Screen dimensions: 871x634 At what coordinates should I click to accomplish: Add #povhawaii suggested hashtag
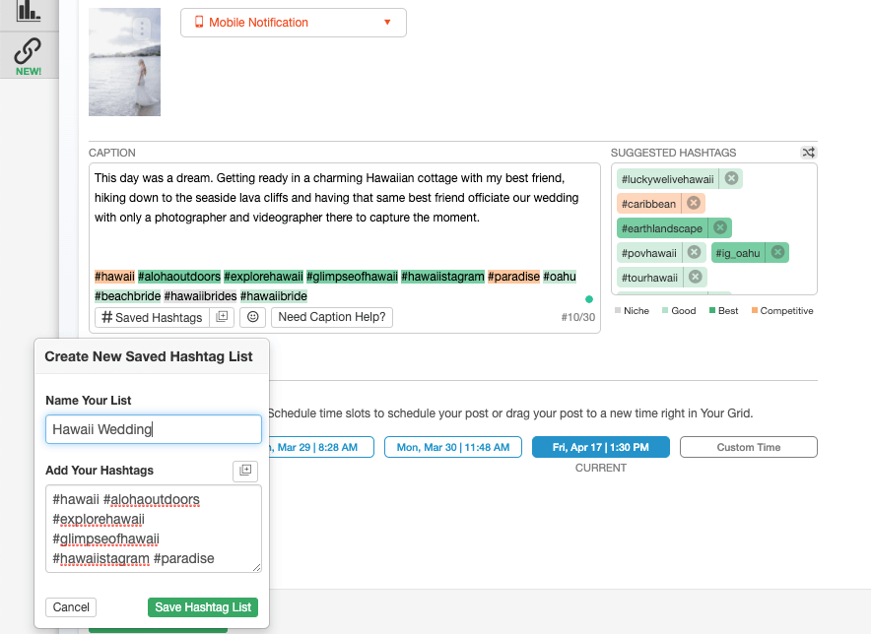[649, 253]
